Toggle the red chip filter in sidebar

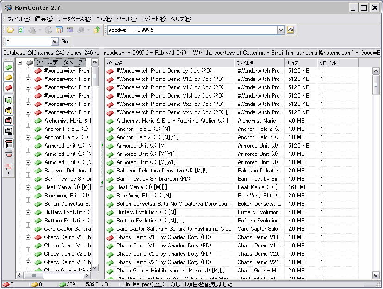click(8, 88)
